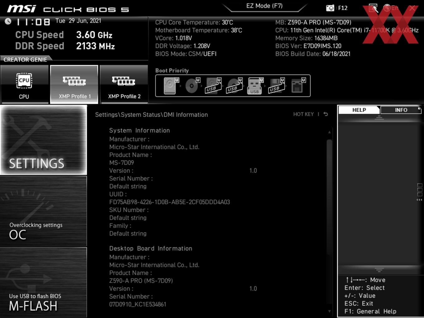Select the Family label
Image resolution: width=424 pixels, height=318 pixels.
[x=120, y=225]
